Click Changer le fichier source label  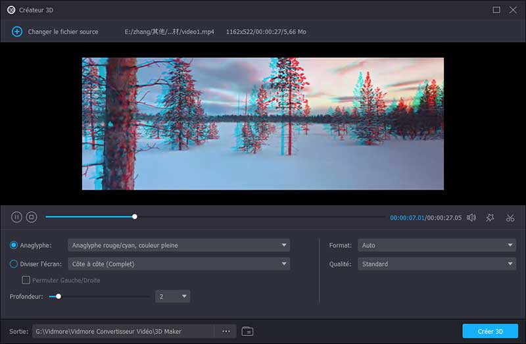pyautogui.click(x=63, y=32)
